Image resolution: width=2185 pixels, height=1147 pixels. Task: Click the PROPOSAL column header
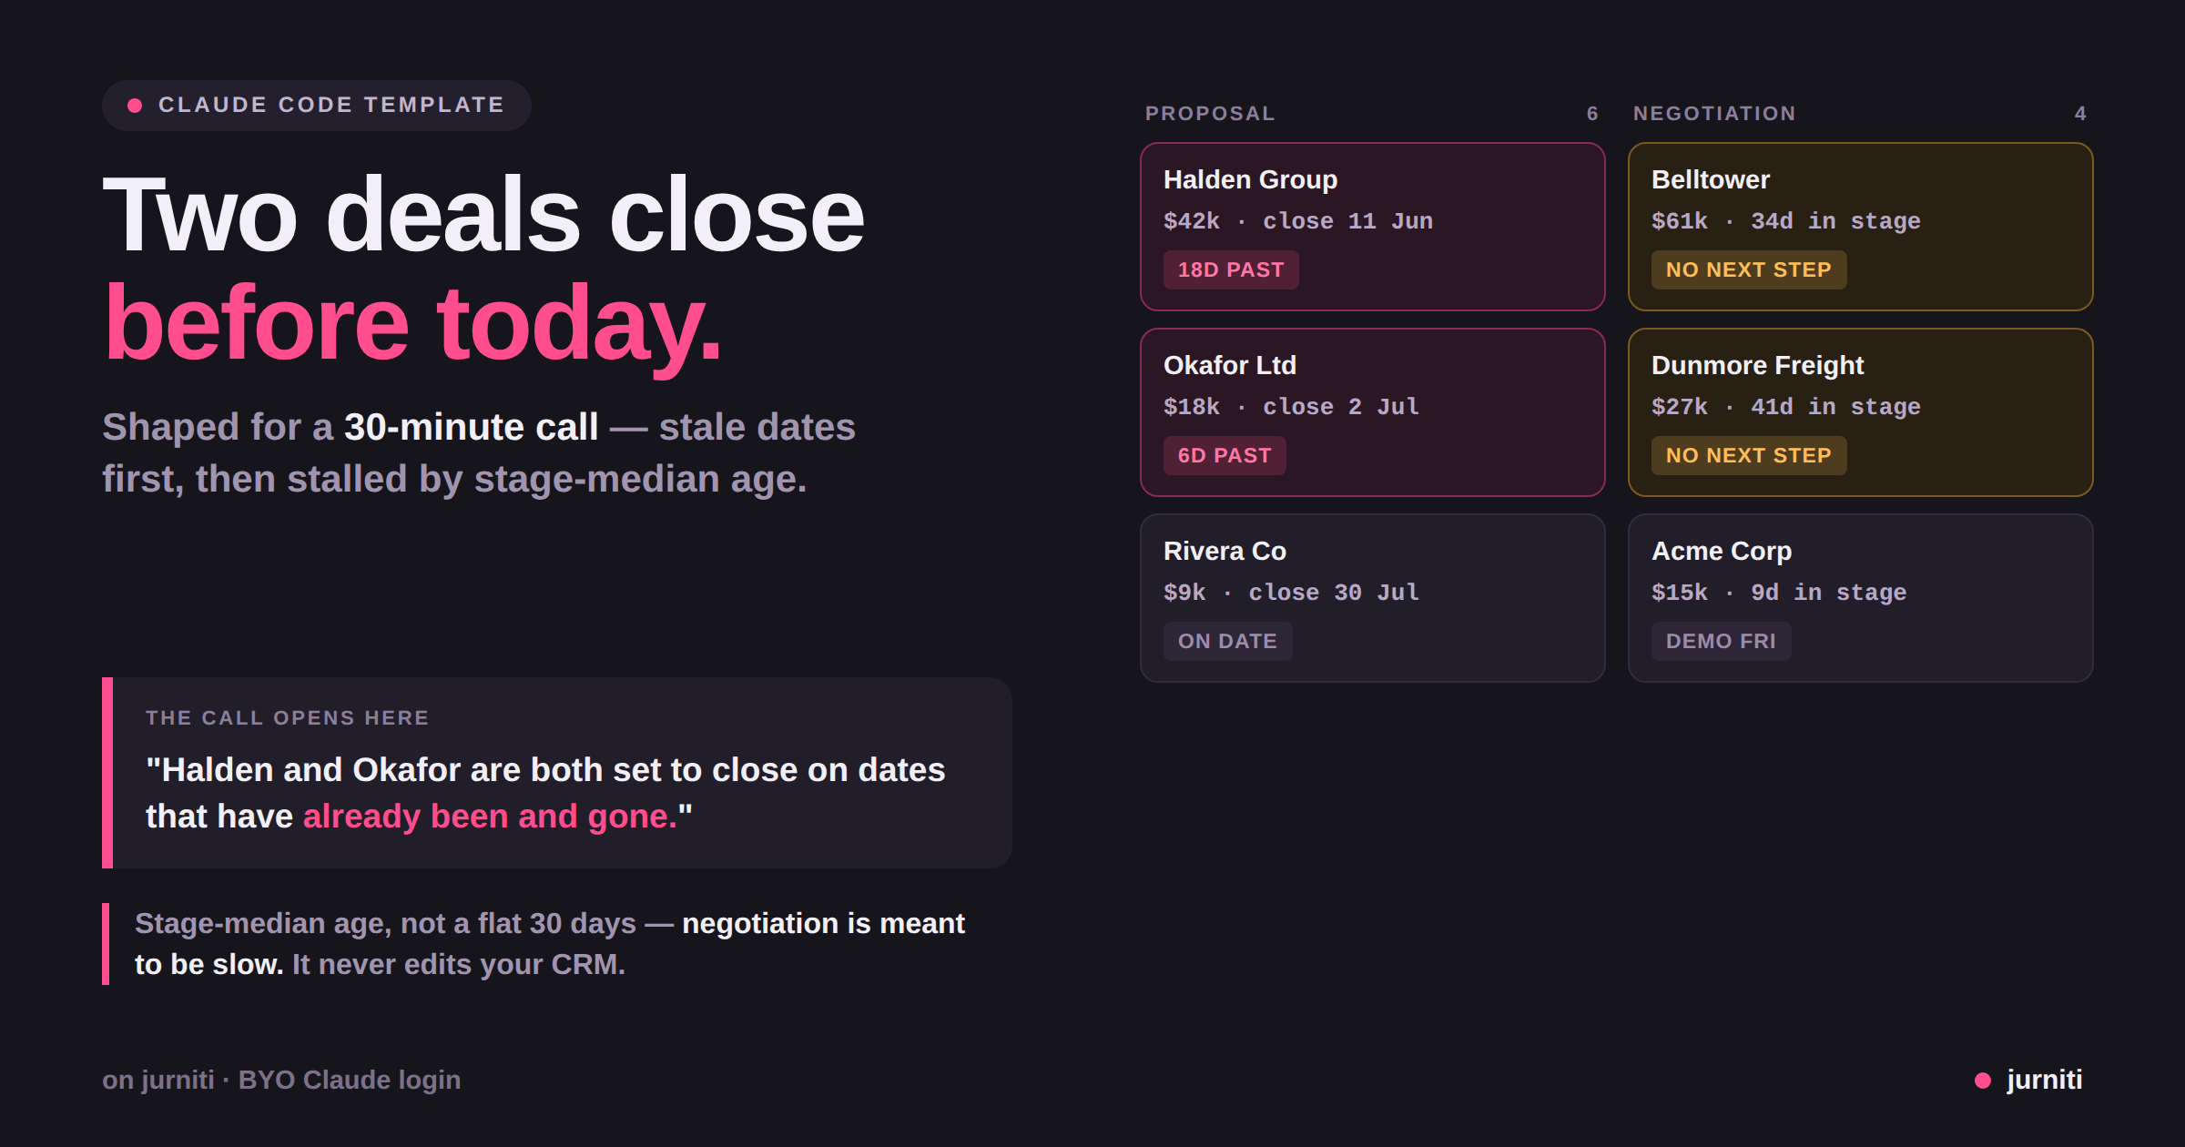point(1210,114)
